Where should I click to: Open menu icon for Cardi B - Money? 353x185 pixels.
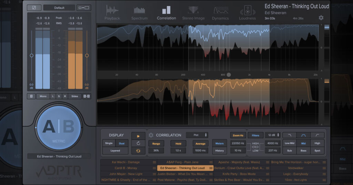(154, 168)
